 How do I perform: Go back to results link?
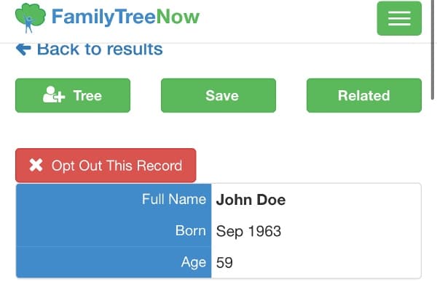point(89,49)
